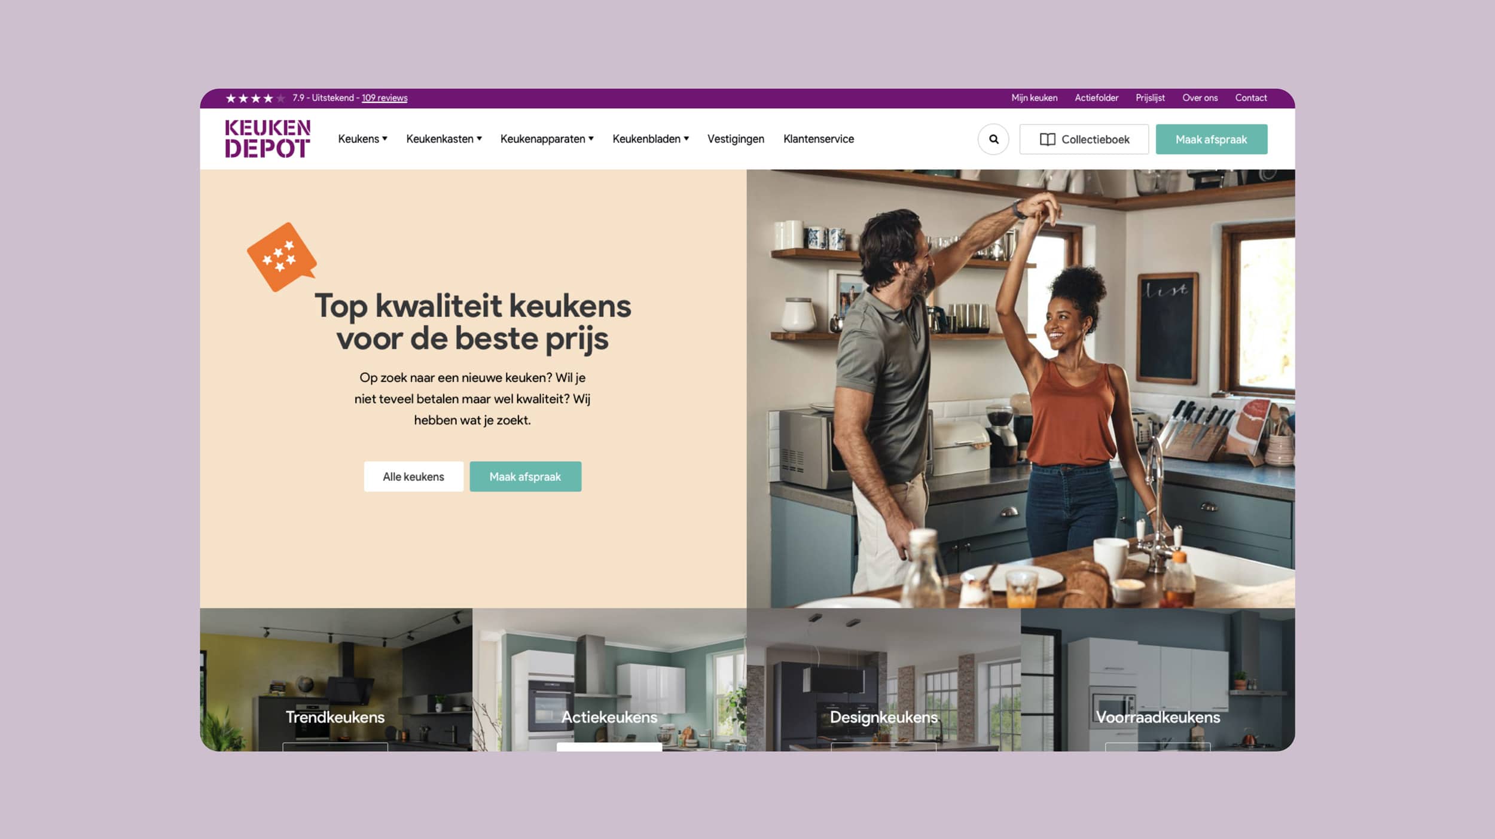The width and height of the screenshot is (1495, 839).
Task: Click Maak afspraak button in hero
Action: point(525,477)
